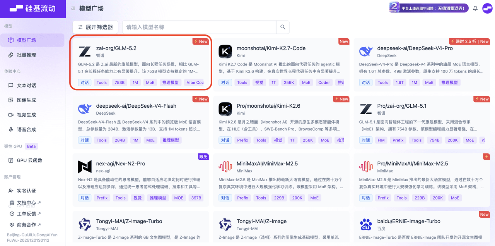Click Tongyi logo on Z-Image card

[x=225, y=225]
